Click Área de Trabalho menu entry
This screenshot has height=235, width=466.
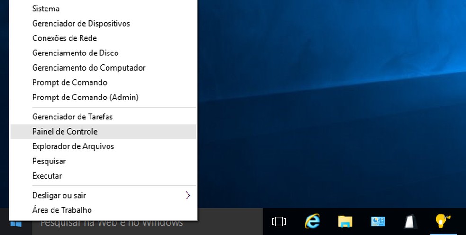[x=103, y=210]
